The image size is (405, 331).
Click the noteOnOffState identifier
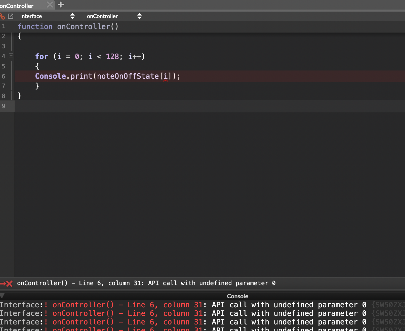click(128, 76)
